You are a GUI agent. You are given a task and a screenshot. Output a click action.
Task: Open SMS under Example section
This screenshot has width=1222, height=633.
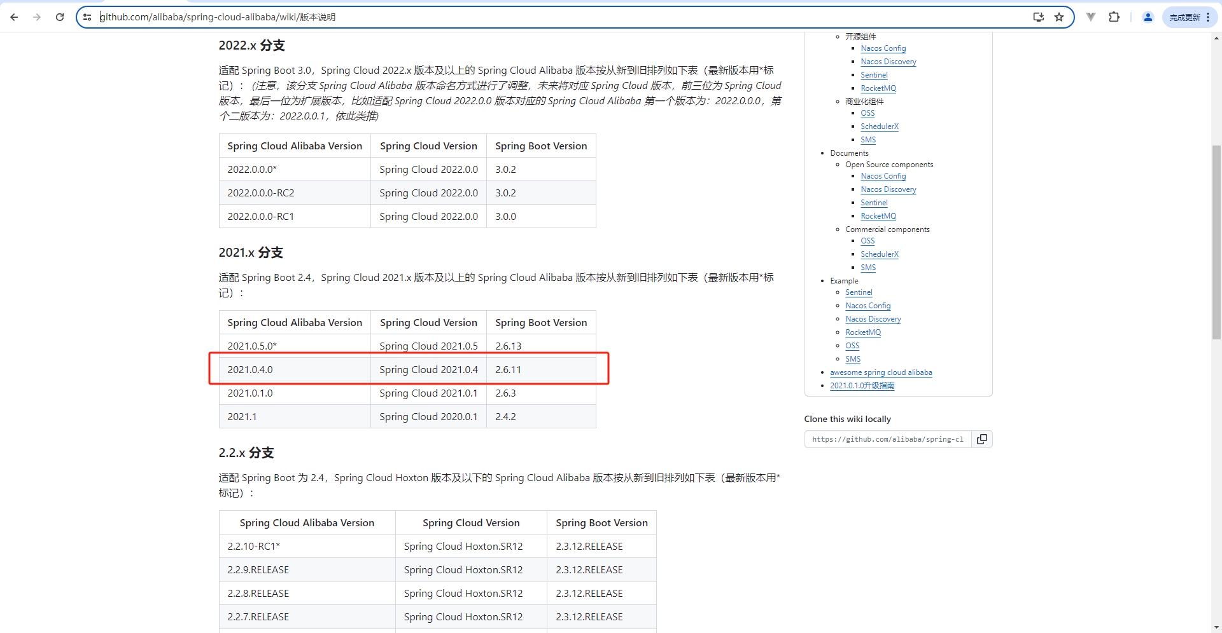coord(853,359)
